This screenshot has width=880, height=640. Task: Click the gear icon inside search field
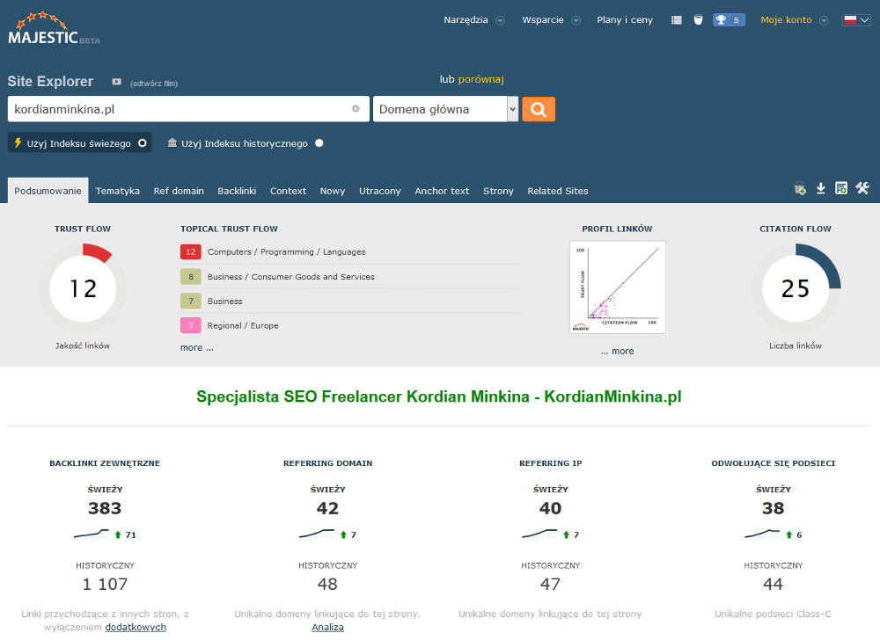click(356, 109)
